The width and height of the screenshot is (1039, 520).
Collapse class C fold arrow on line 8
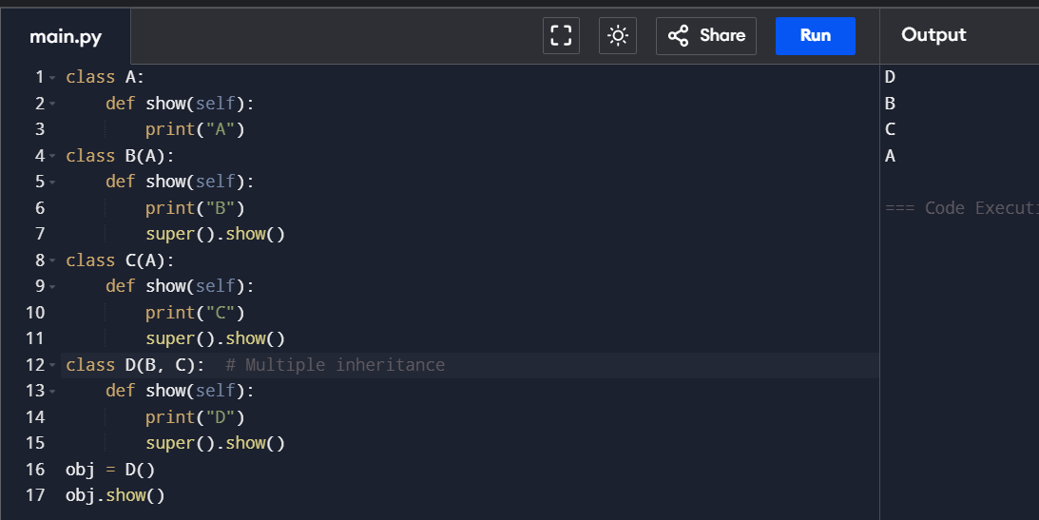tap(52, 261)
